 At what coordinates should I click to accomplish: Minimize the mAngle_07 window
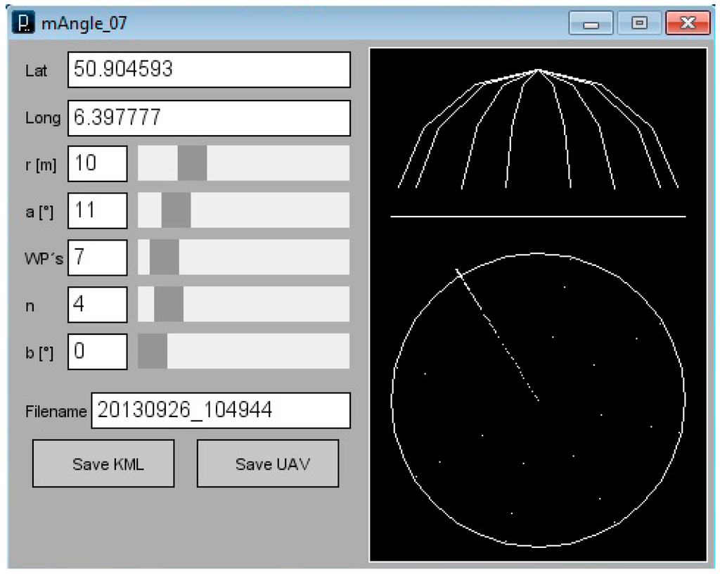591,24
